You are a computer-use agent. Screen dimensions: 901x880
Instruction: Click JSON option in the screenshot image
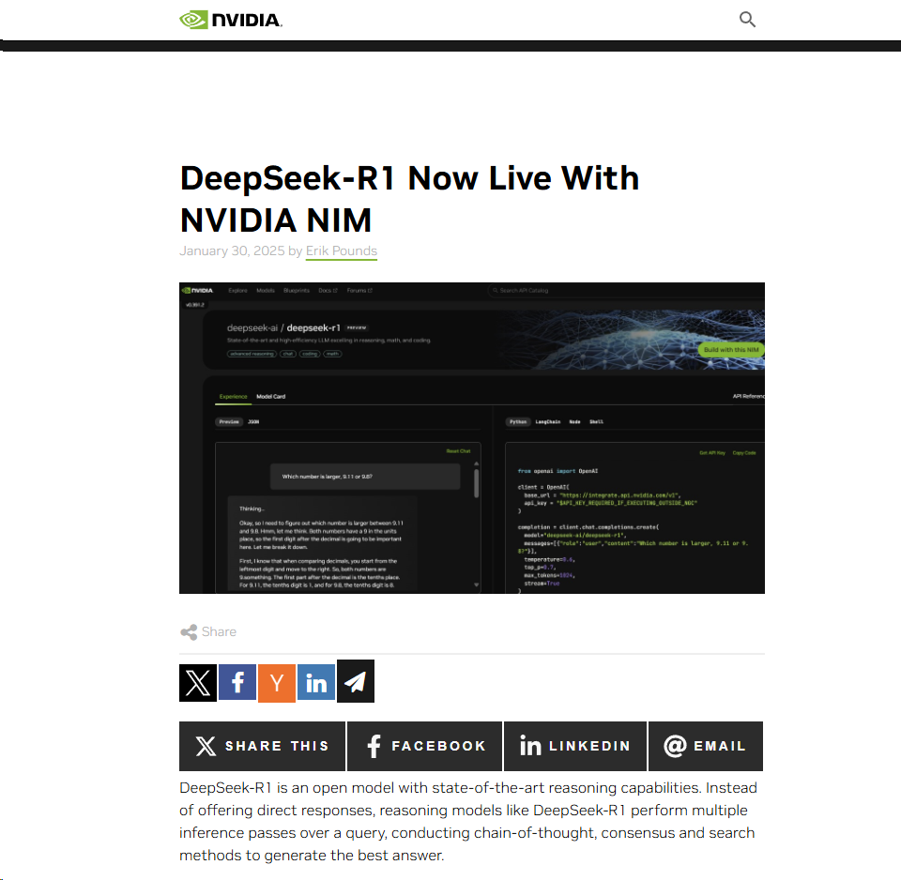pos(253,422)
